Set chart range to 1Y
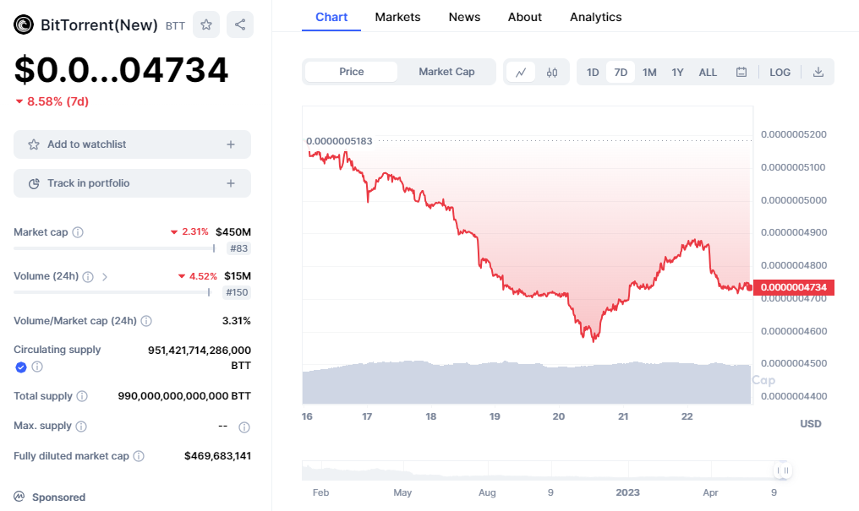 coord(678,73)
